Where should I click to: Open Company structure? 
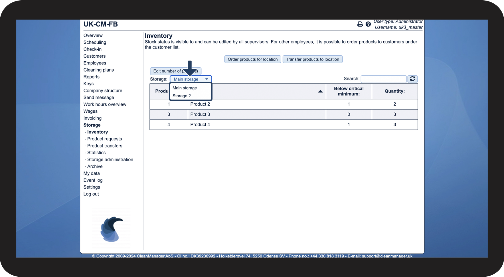[x=103, y=90]
